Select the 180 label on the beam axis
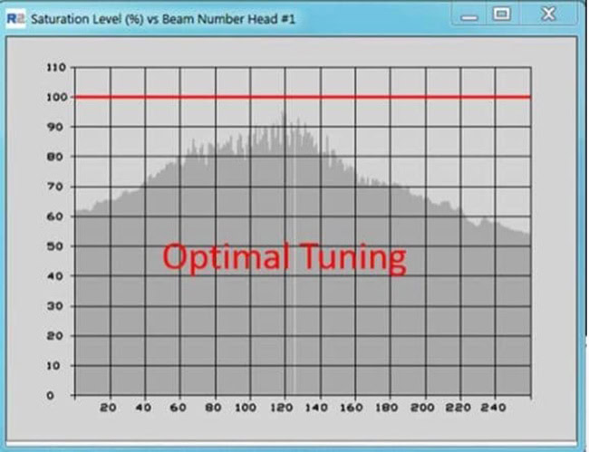589x452 pixels. click(389, 409)
